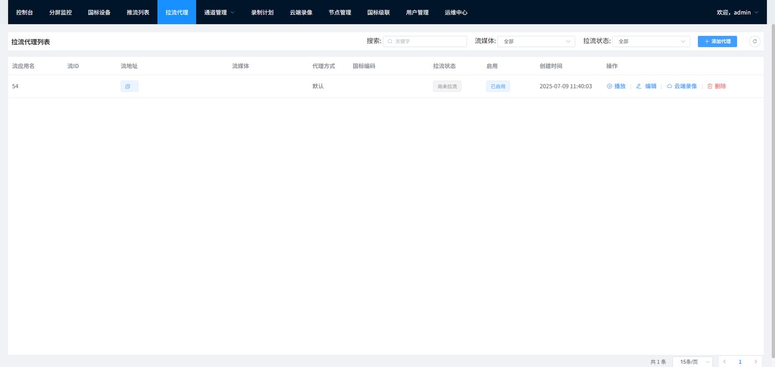The image size is (775, 367).
Task: Expand the 通道管理 menu
Action: [x=219, y=12]
